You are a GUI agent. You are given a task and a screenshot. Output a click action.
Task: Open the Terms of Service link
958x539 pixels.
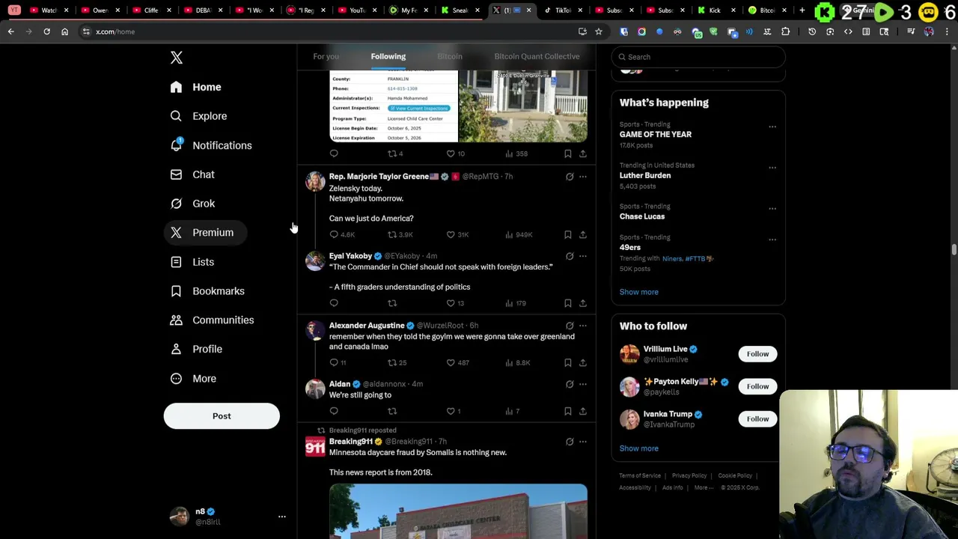[640, 475]
